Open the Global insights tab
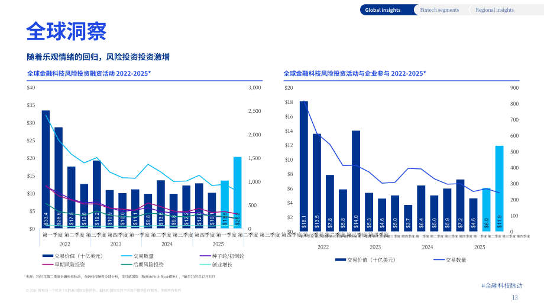Screen dimensions: 544x306 tap(383, 10)
